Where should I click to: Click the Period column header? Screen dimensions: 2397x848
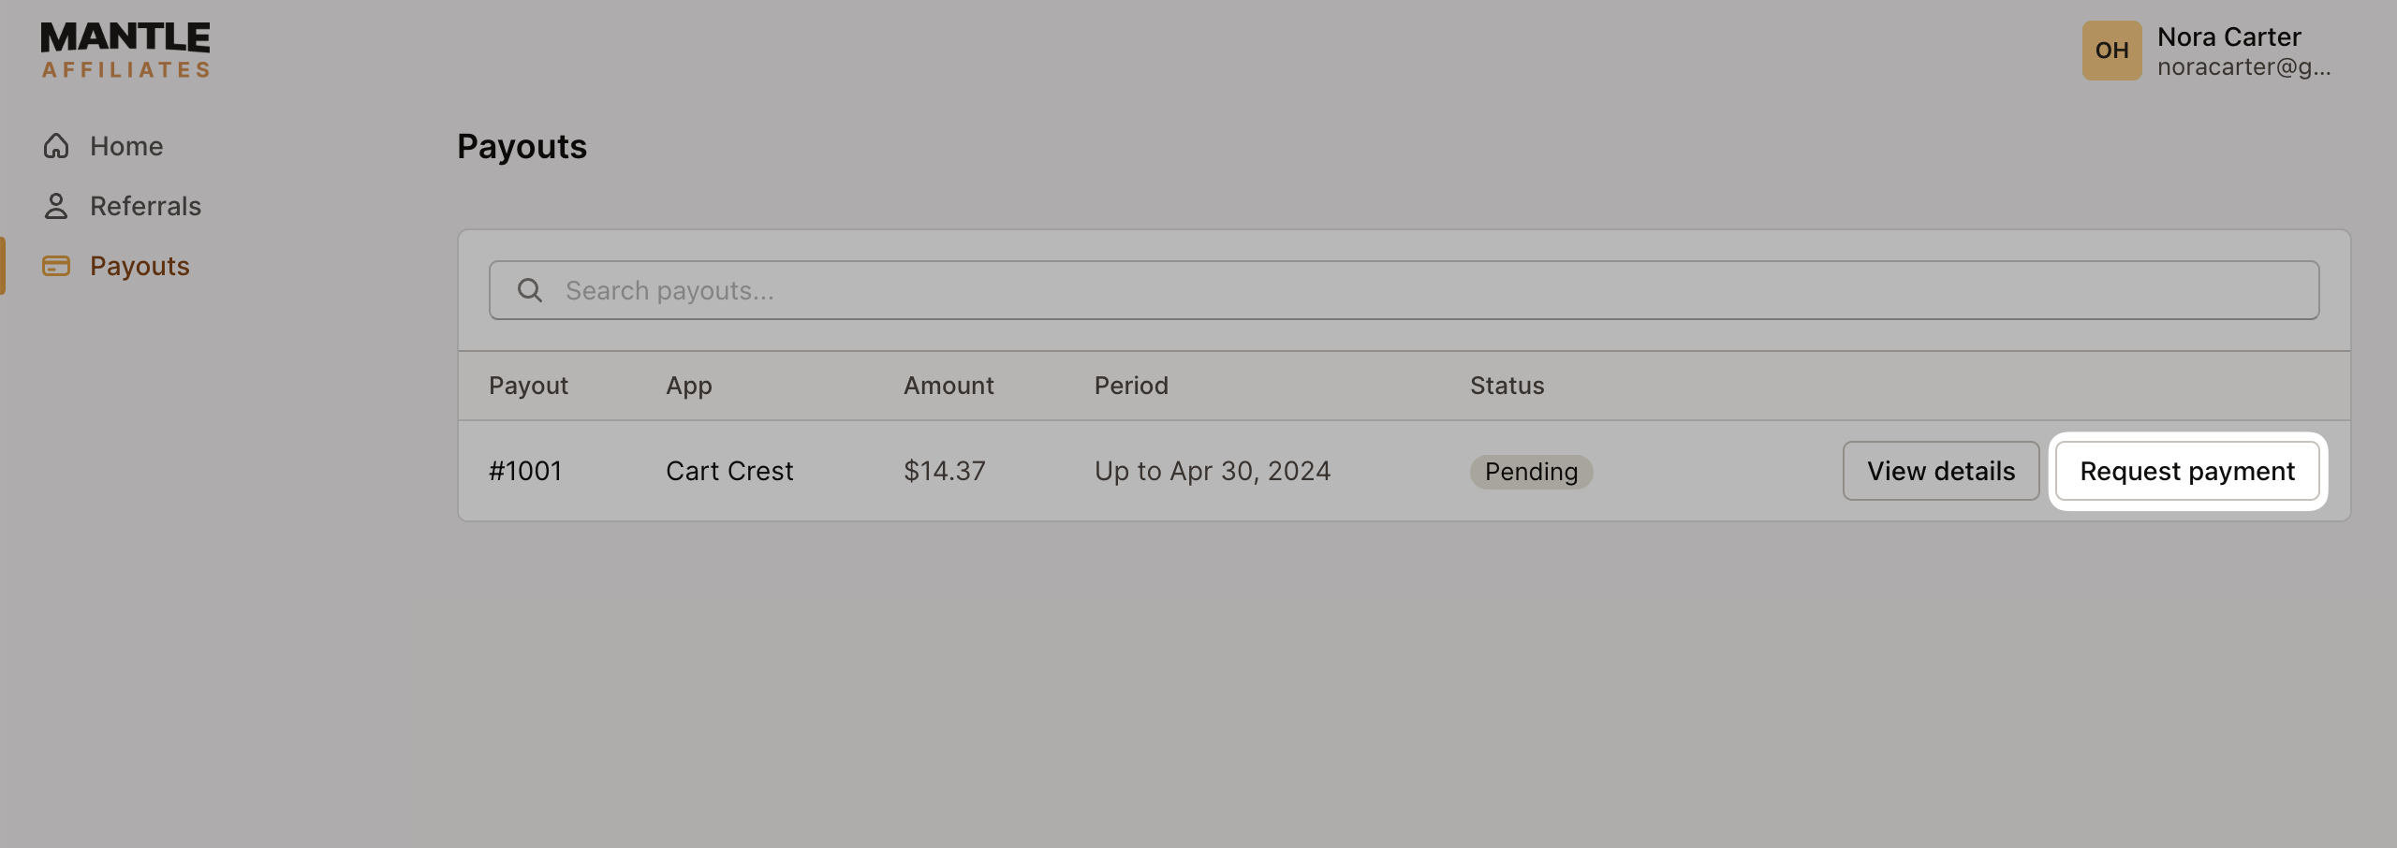pyautogui.click(x=1130, y=385)
